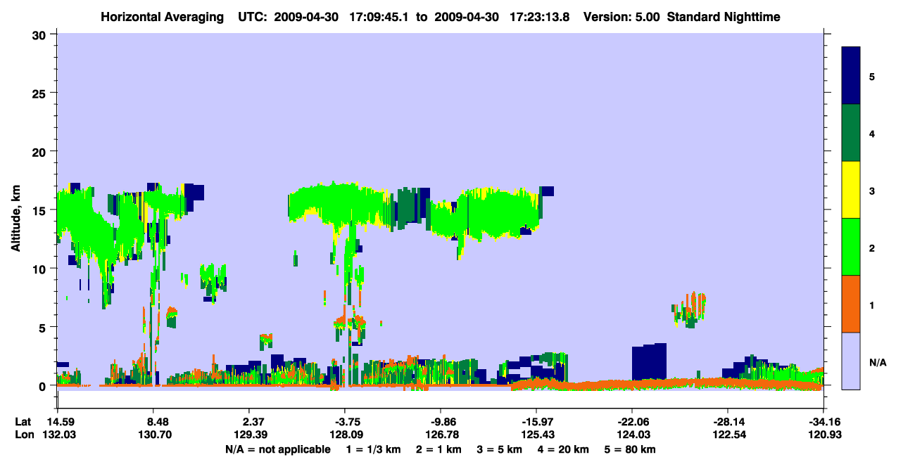Image resolution: width=915 pixels, height=469 pixels.
Task: Click the yellow colorbar segment labeled 3
Action: pos(851,190)
